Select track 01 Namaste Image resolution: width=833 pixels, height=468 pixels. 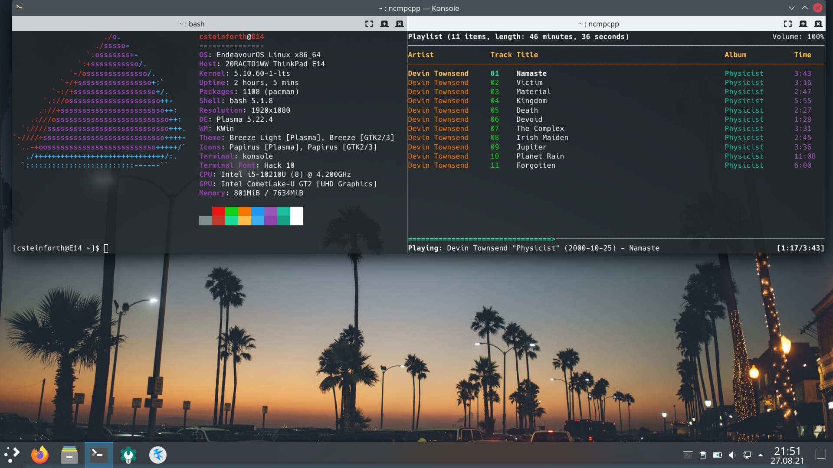point(616,73)
